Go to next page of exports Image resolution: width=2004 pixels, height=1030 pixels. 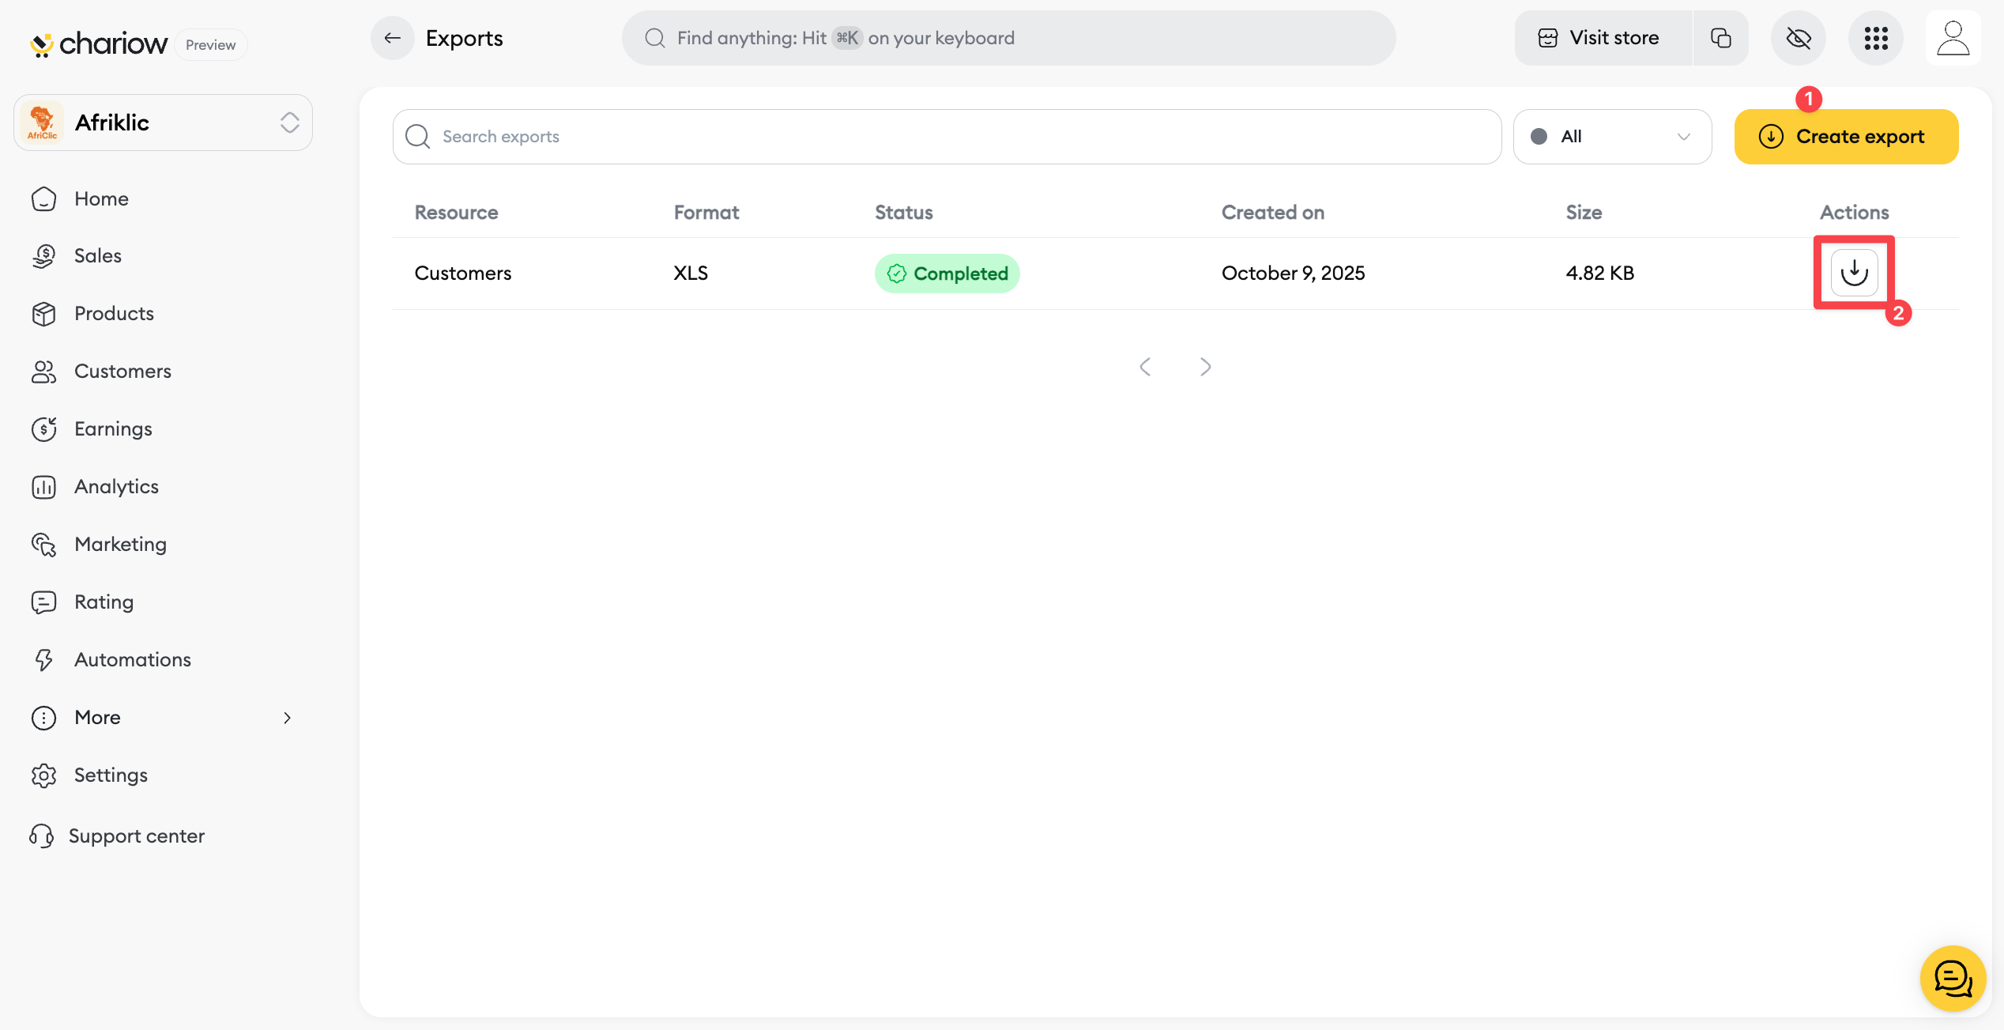pos(1205,367)
